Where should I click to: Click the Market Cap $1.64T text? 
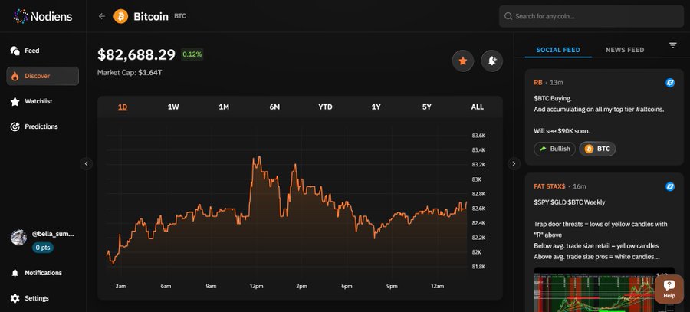click(x=130, y=72)
